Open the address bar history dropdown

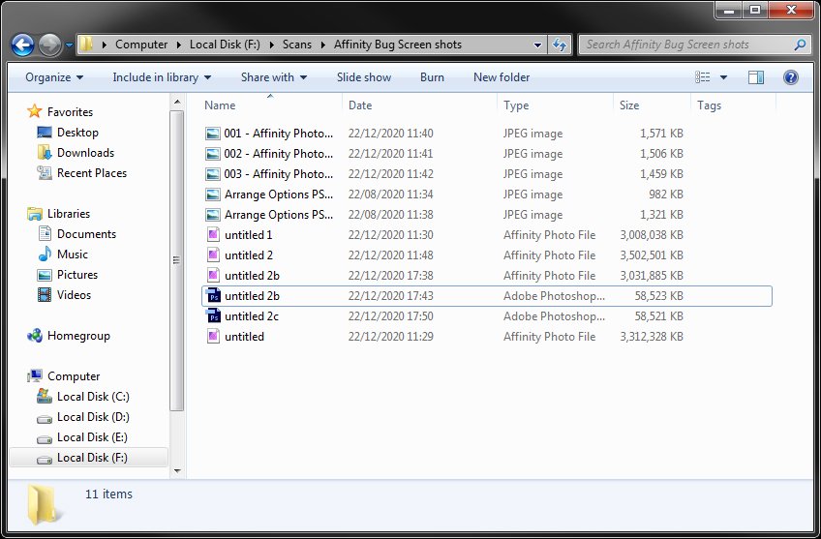point(537,45)
